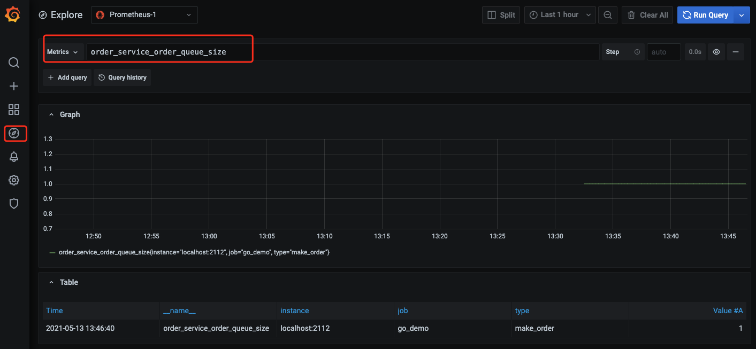Remove the query with the minus button
The height and width of the screenshot is (349, 756).
736,52
